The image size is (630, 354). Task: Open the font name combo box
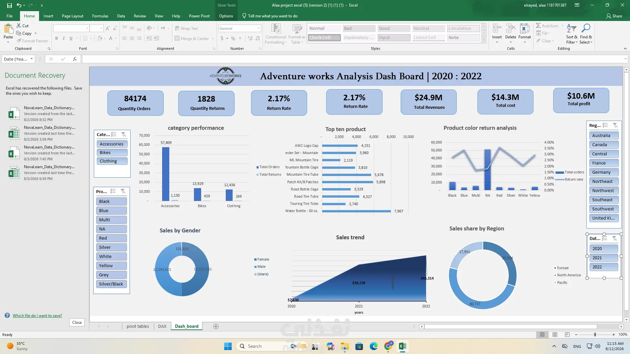71,29
